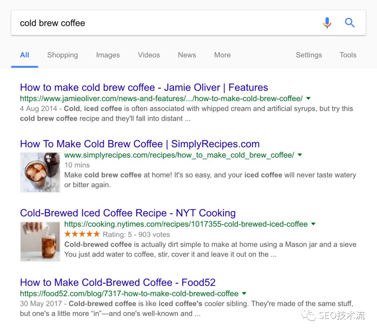Open the SimplyRecipes.com cold brew result

point(140,144)
